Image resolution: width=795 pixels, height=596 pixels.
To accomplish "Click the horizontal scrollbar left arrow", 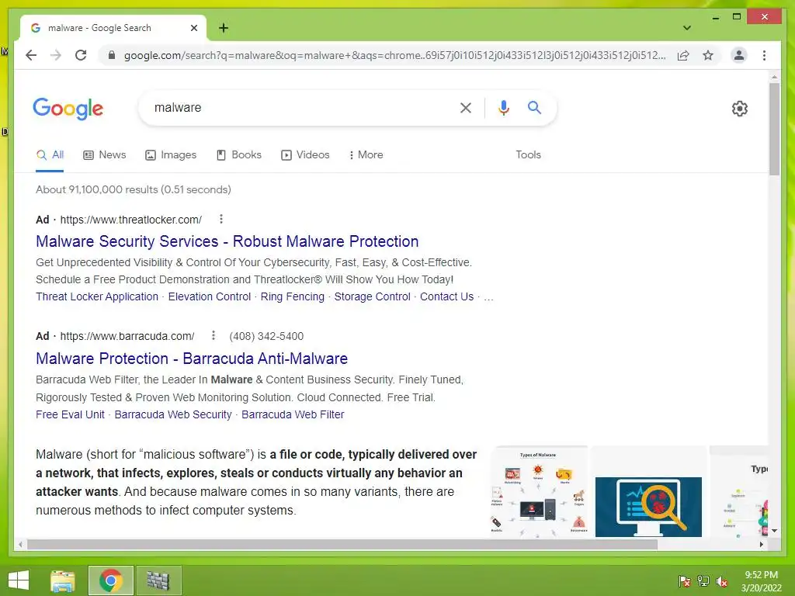I will coord(20,544).
